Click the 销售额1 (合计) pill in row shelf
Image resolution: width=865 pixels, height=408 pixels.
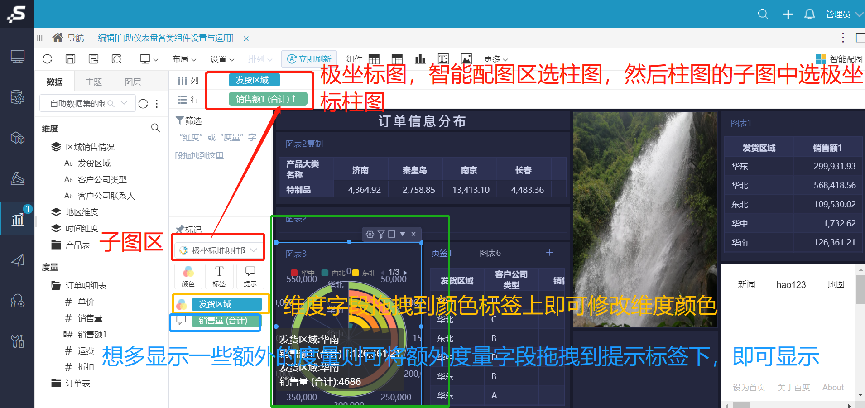[x=268, y=99]
